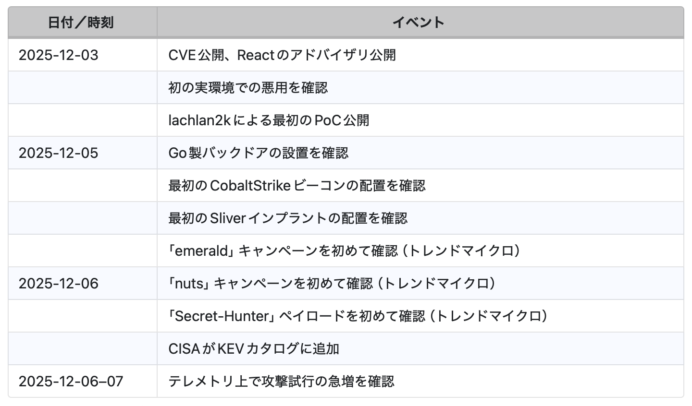692x406 pixels.
Task: Click the standalone 2025-12-06 date cell
Action: pyautogui.click(x=59, y=284)
